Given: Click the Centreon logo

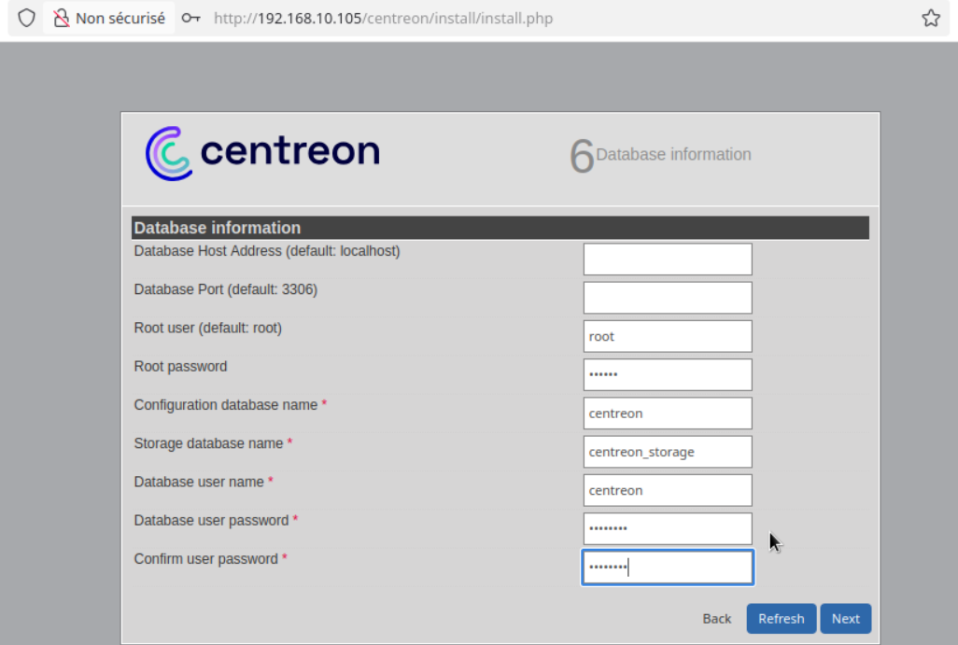Looking at the screenshot, I should (x=262, y=153).
